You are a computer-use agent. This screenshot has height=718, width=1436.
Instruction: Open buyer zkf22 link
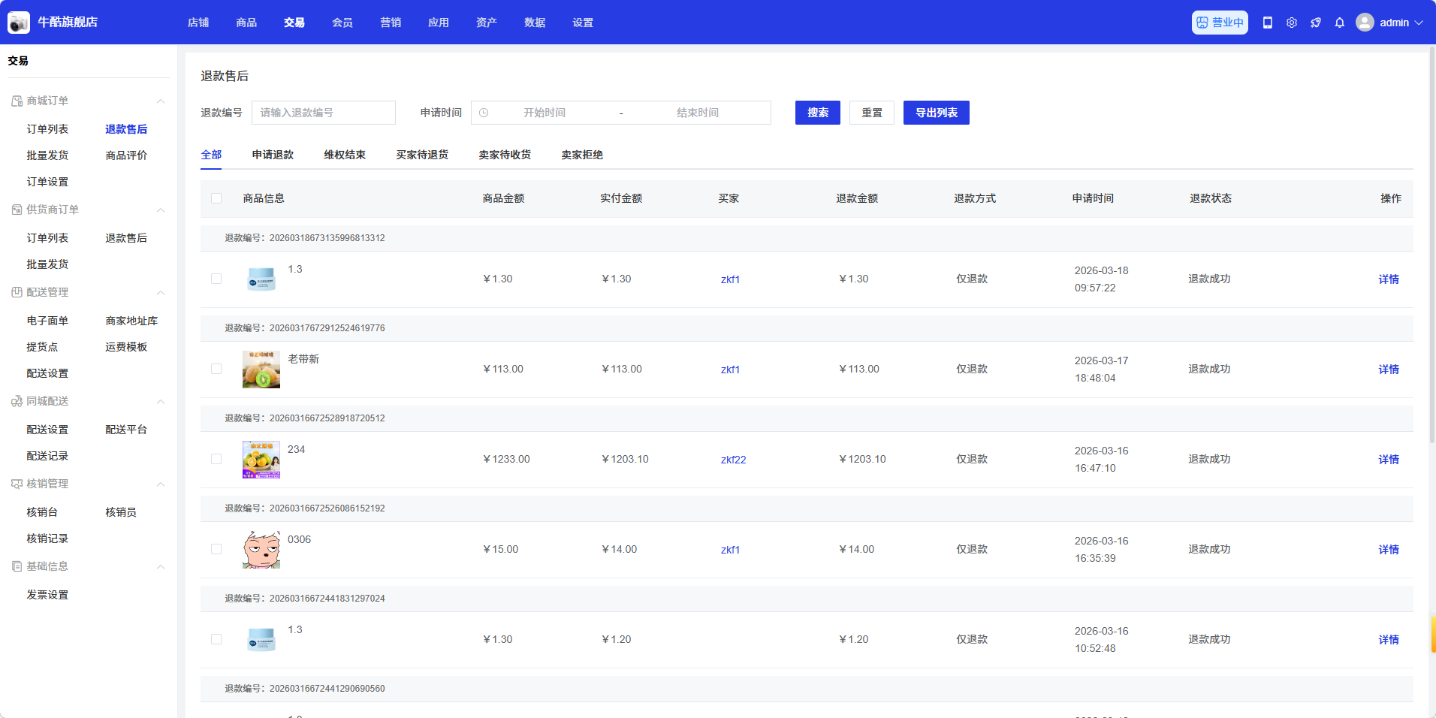point(733,460)
